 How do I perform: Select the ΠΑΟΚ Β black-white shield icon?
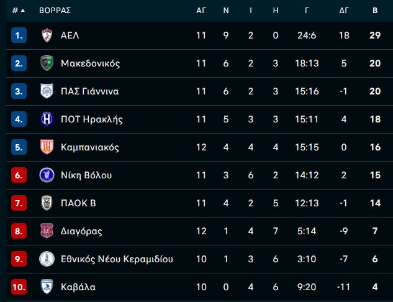tap(47, 203)
